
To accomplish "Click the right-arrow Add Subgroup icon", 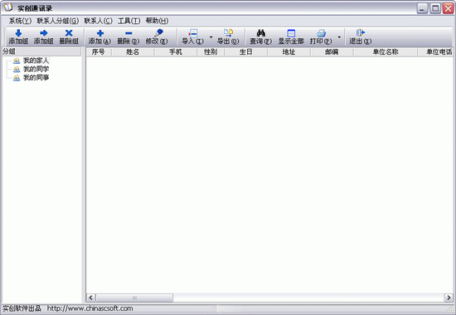I will [x=44, y=33].
